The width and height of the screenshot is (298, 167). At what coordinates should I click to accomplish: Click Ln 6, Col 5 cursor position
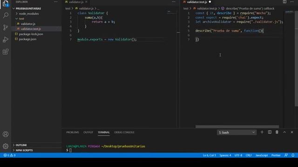pyautogui.click(x=209, y=155)
